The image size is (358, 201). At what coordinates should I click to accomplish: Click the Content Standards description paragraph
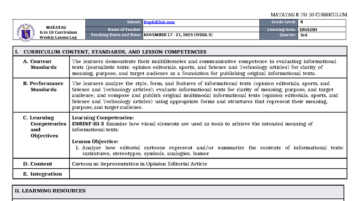204,67
